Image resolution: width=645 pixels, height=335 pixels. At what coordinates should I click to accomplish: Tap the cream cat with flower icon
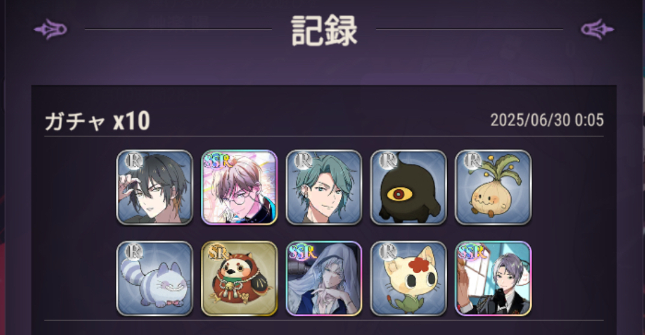coord(409,279)
